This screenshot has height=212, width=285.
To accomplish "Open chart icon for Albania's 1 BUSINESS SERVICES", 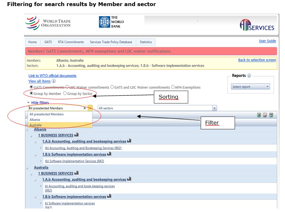I will click(77, 135).
